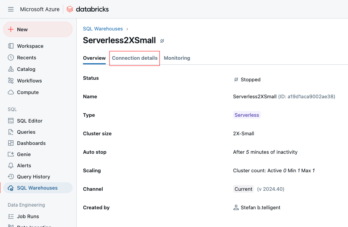Open Compute via cloud icon
Image resolution: width=348 pixels, height=227 pixels.
pos(11,92)
